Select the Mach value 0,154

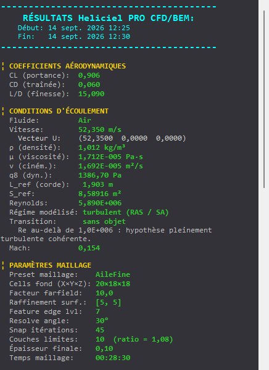click(x=89, y=248)
